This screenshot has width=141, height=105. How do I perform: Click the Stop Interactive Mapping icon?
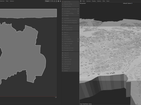tap(63, 23)
